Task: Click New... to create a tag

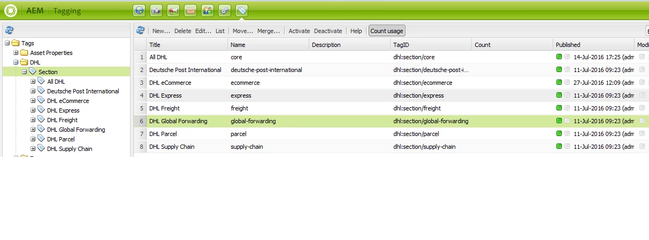Action: click(x=161, y=31)
